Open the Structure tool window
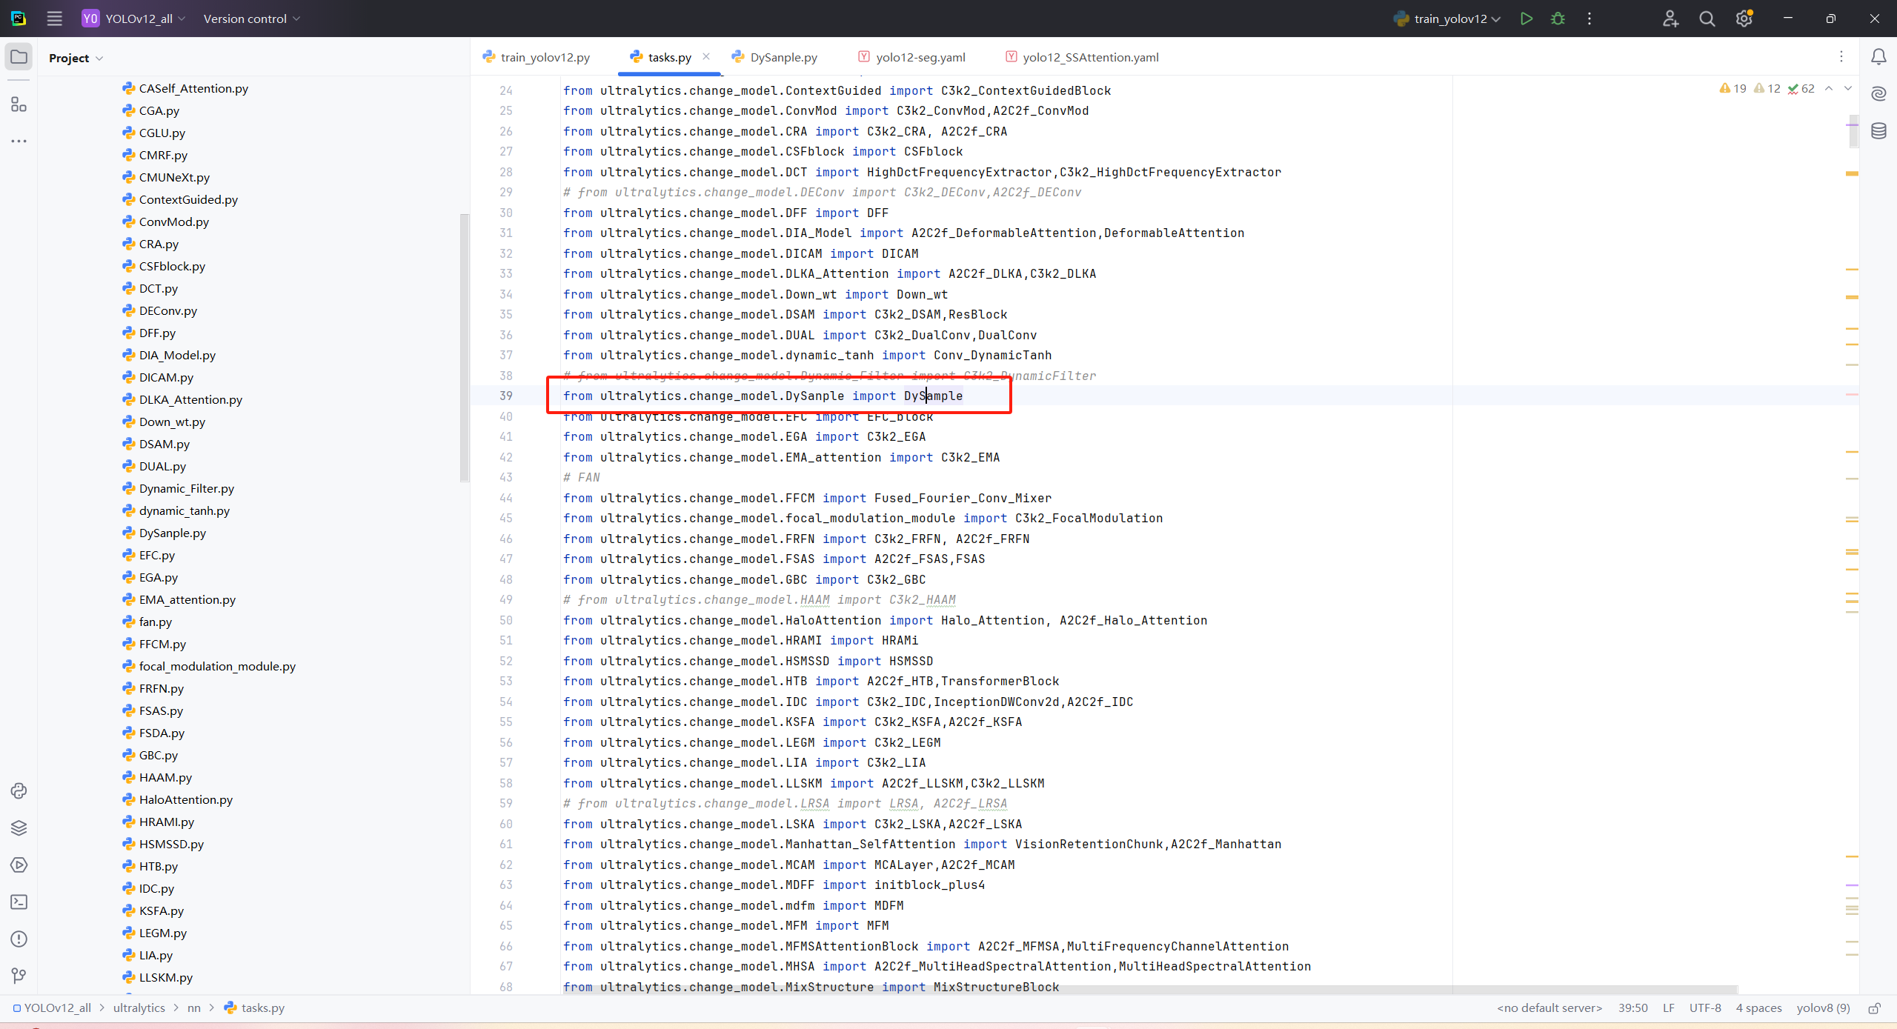 point(19,104)
